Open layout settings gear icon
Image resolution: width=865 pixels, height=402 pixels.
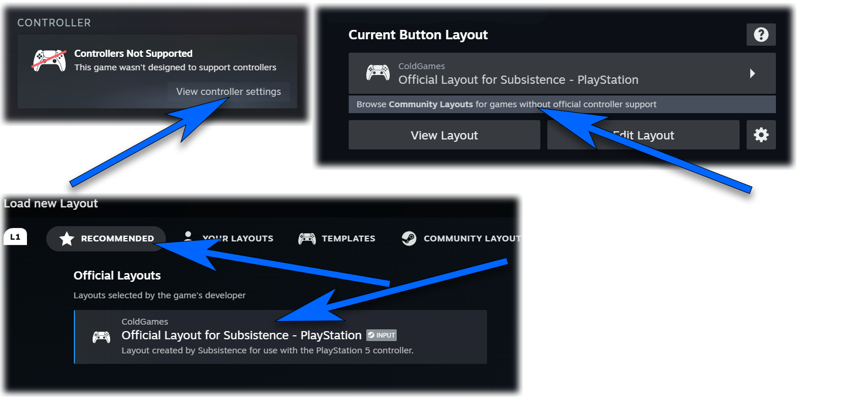point(761,135)
